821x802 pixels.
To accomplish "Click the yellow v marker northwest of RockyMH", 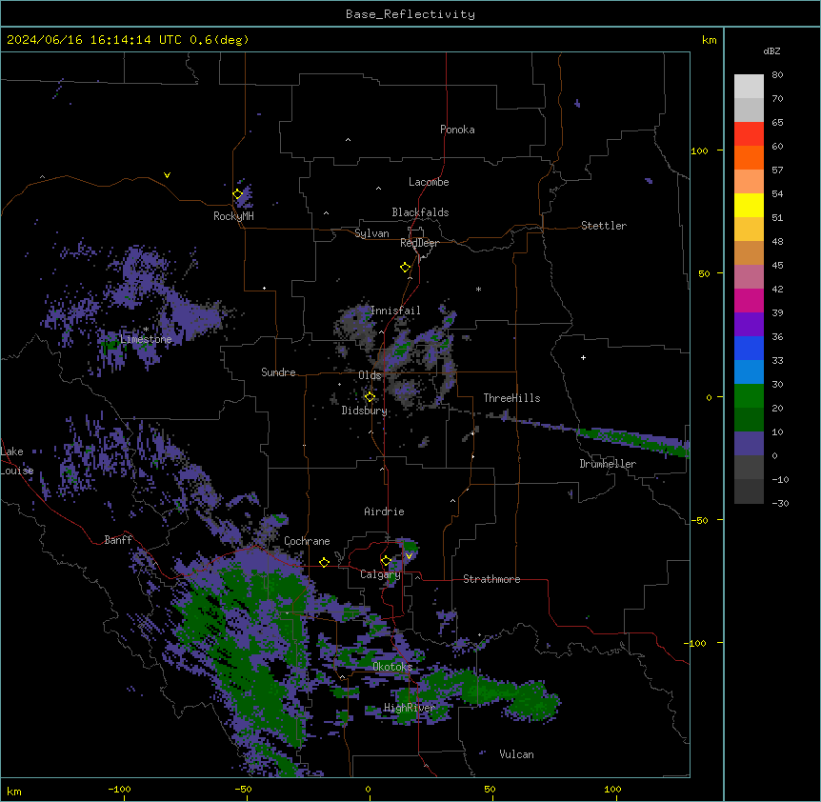I will click(167, 175).
